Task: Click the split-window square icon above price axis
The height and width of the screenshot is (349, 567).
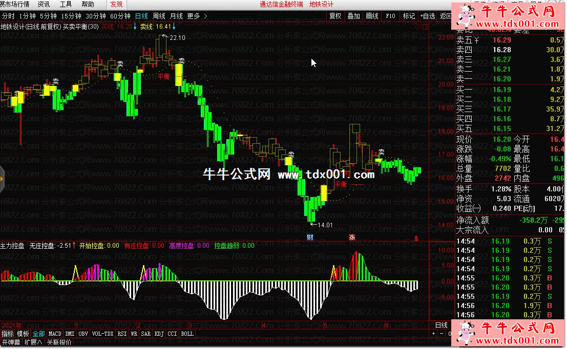Action: [x=425, y=27]
